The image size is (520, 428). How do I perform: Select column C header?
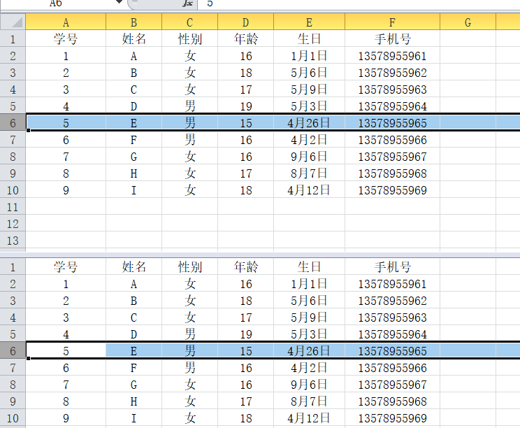click(189, 22)
